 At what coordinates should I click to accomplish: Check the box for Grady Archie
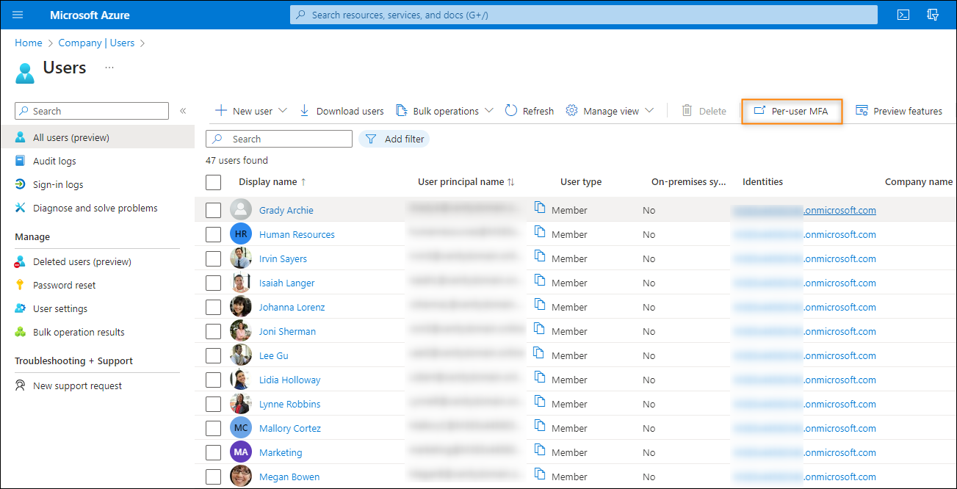click(x=213, y=210)
